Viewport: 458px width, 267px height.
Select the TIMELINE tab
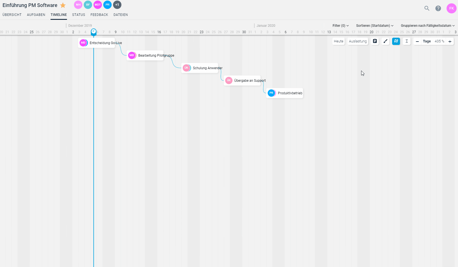pyautogui.click(x=59, y=15)
